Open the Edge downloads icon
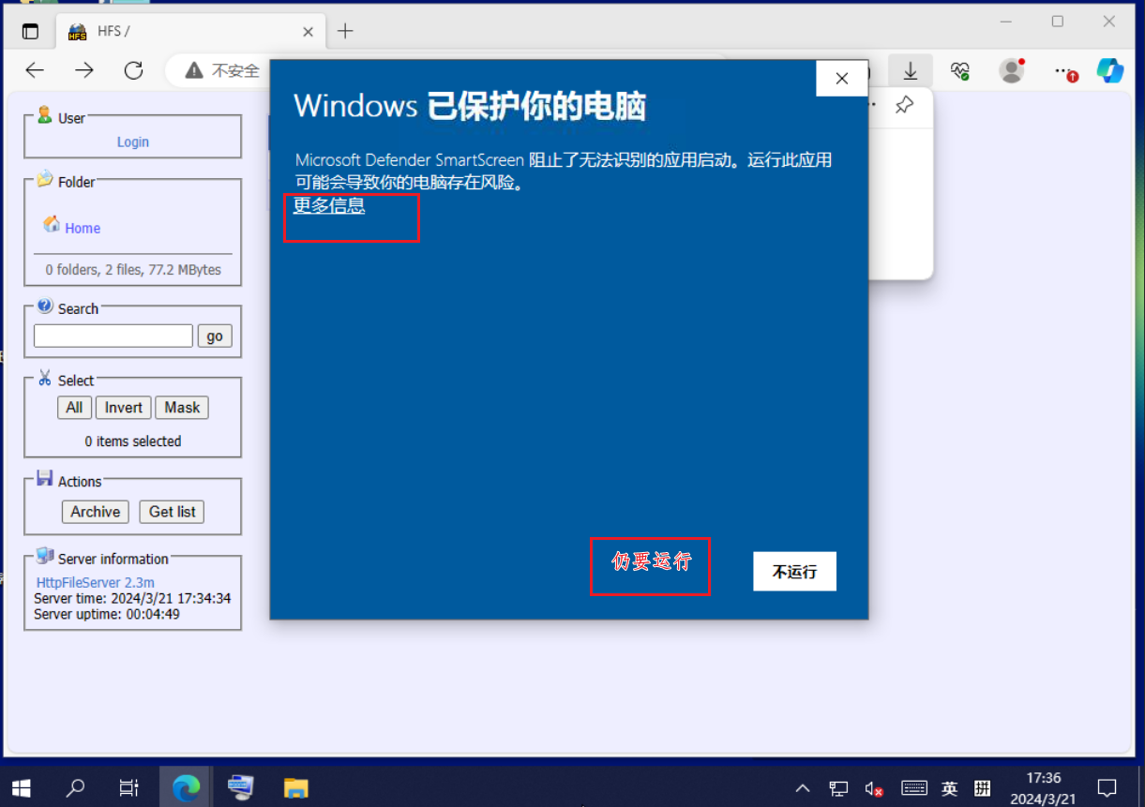Screen dimensions: 1145x807 [910, 70]
